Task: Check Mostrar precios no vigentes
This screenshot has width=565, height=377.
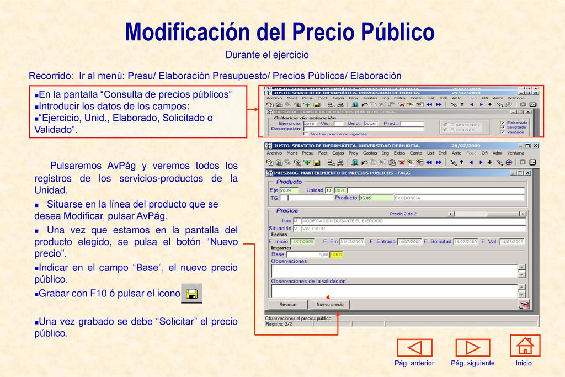Action: click(x=306, y=134)
